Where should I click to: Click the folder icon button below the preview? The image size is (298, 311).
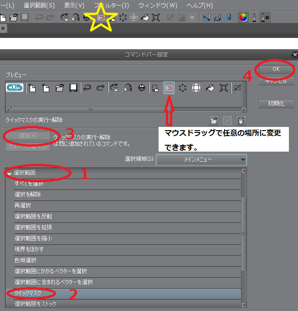point(214,121)
